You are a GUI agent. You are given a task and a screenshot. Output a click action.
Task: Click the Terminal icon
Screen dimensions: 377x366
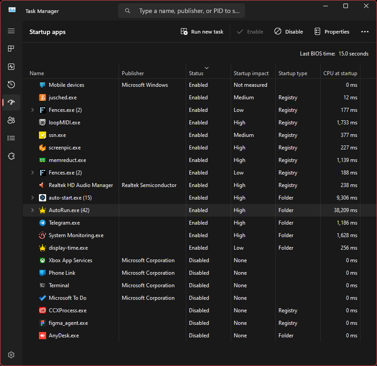click(43, 285)
